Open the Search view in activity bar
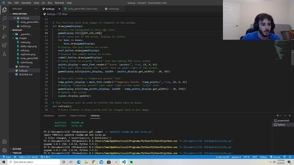This screenshot has width=294, height=165. (4, 18)
